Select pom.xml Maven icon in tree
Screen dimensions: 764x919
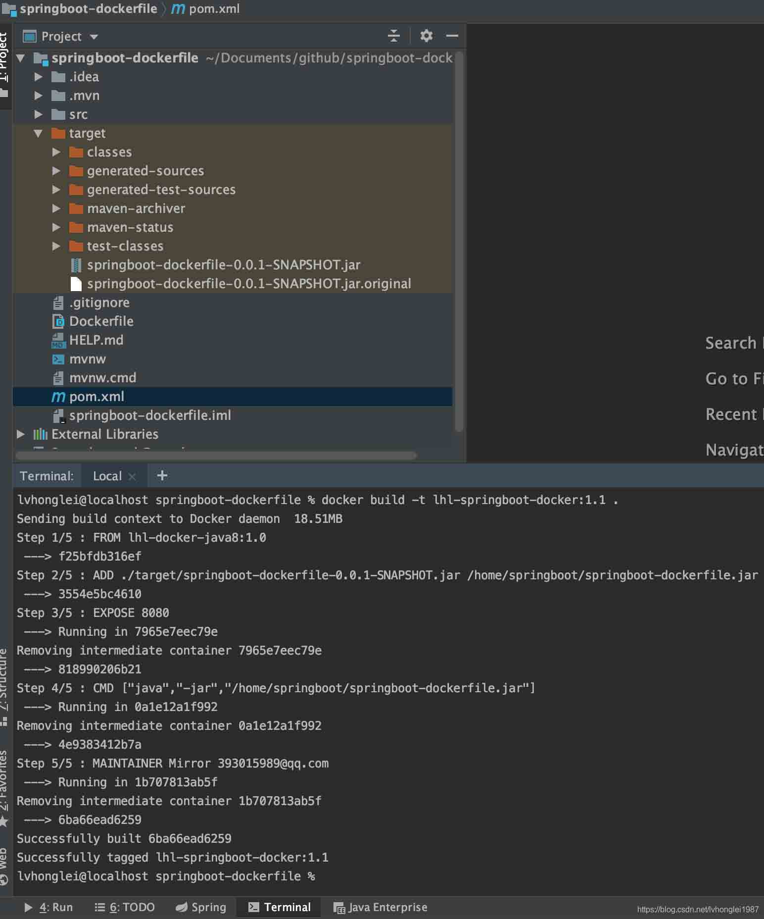click(x=58, y=397)
